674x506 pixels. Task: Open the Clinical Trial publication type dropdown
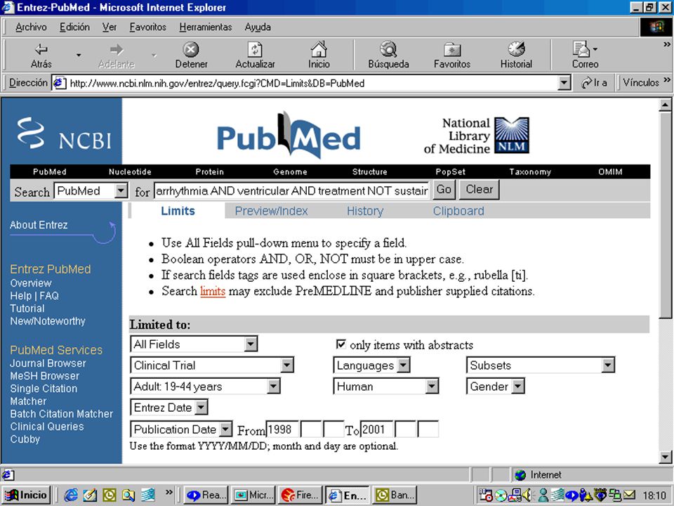pyautogui.click(x=212, y=365)
